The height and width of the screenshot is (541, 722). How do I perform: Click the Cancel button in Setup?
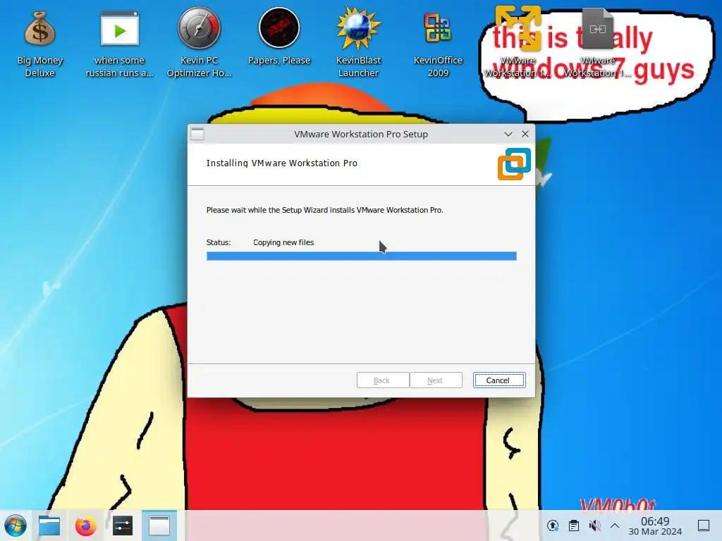pyautogui.click(x=499, y=380)
